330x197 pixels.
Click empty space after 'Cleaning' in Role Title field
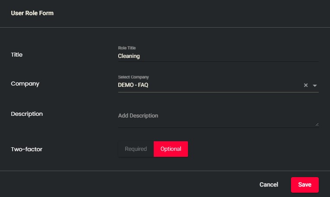[225, 56]
